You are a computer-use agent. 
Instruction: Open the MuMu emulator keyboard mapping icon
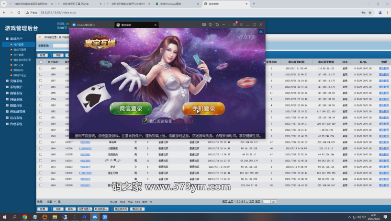pos(204,24)
